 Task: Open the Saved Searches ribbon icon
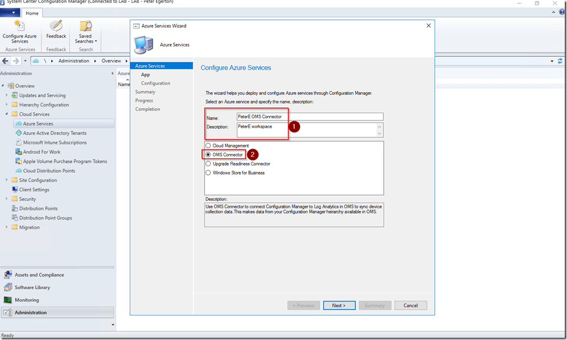85,30
